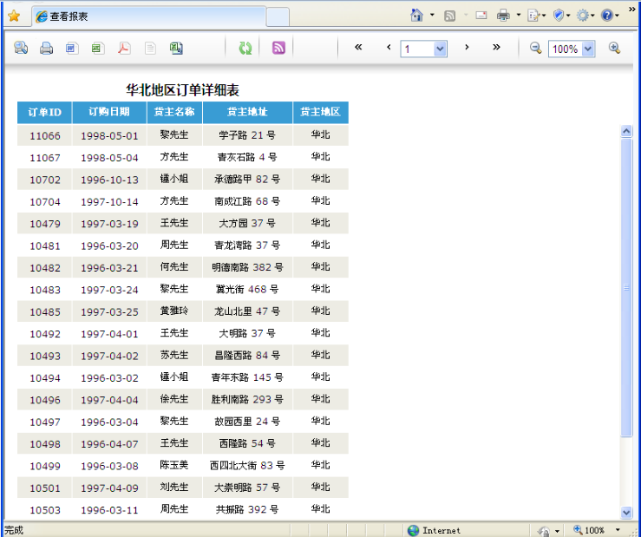Image resolution: width=641 pixels, height=537 pixels.
Task: Export the report to Word
Action: pos(72,49)
